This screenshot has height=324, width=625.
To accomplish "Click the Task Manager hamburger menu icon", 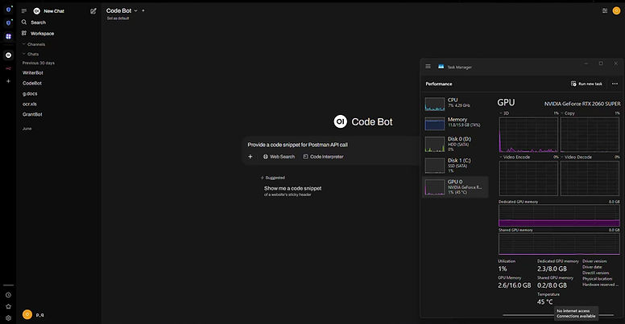I will click(x=428, y=67).
